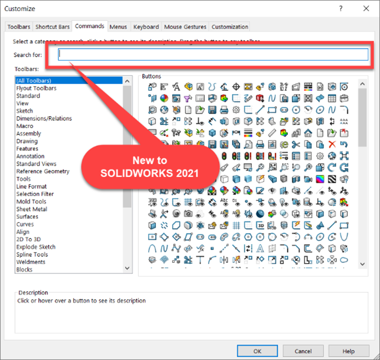
Task: Choose the B S U I text formatting icon
Action: 284,87
